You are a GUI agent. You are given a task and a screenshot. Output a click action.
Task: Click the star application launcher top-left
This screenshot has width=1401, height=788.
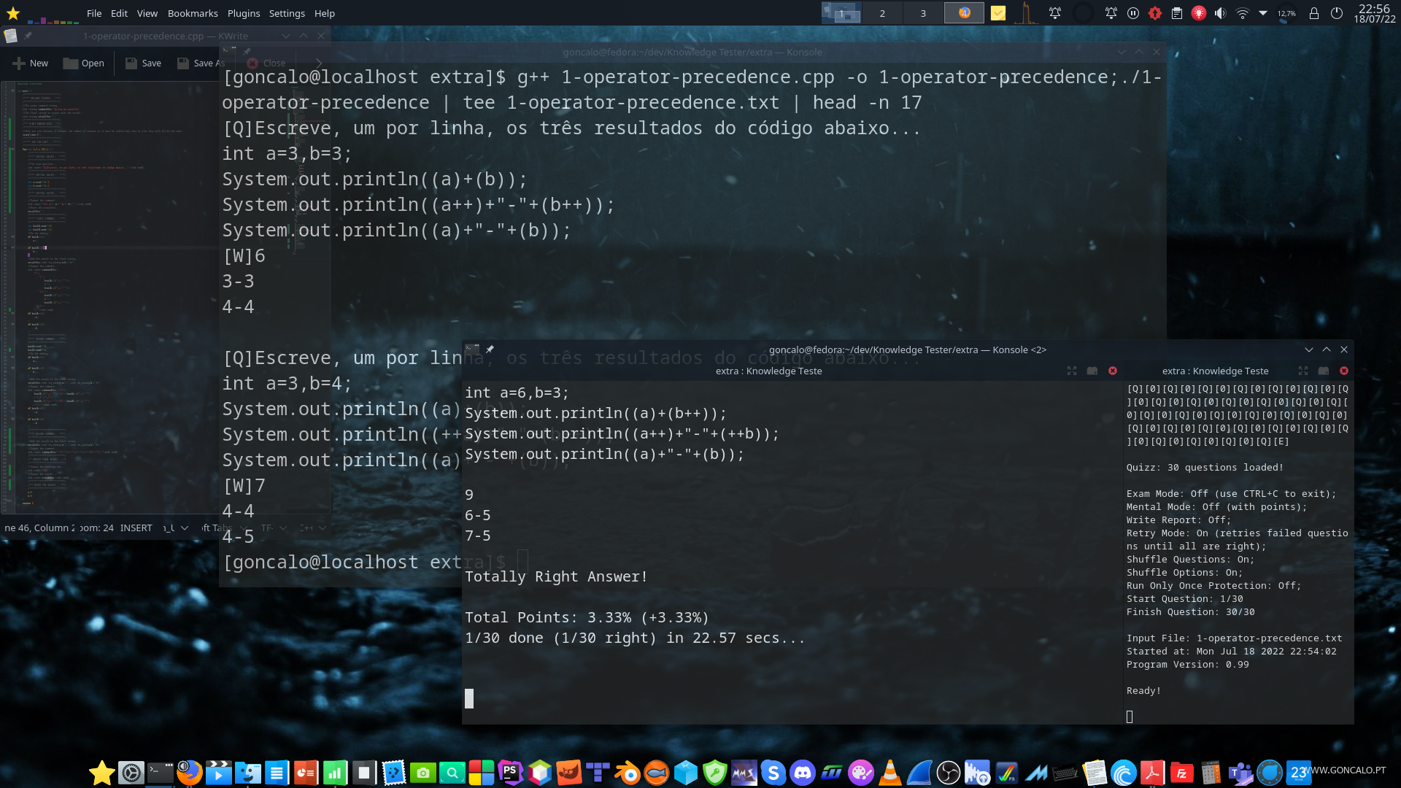[x=13, y=13]
